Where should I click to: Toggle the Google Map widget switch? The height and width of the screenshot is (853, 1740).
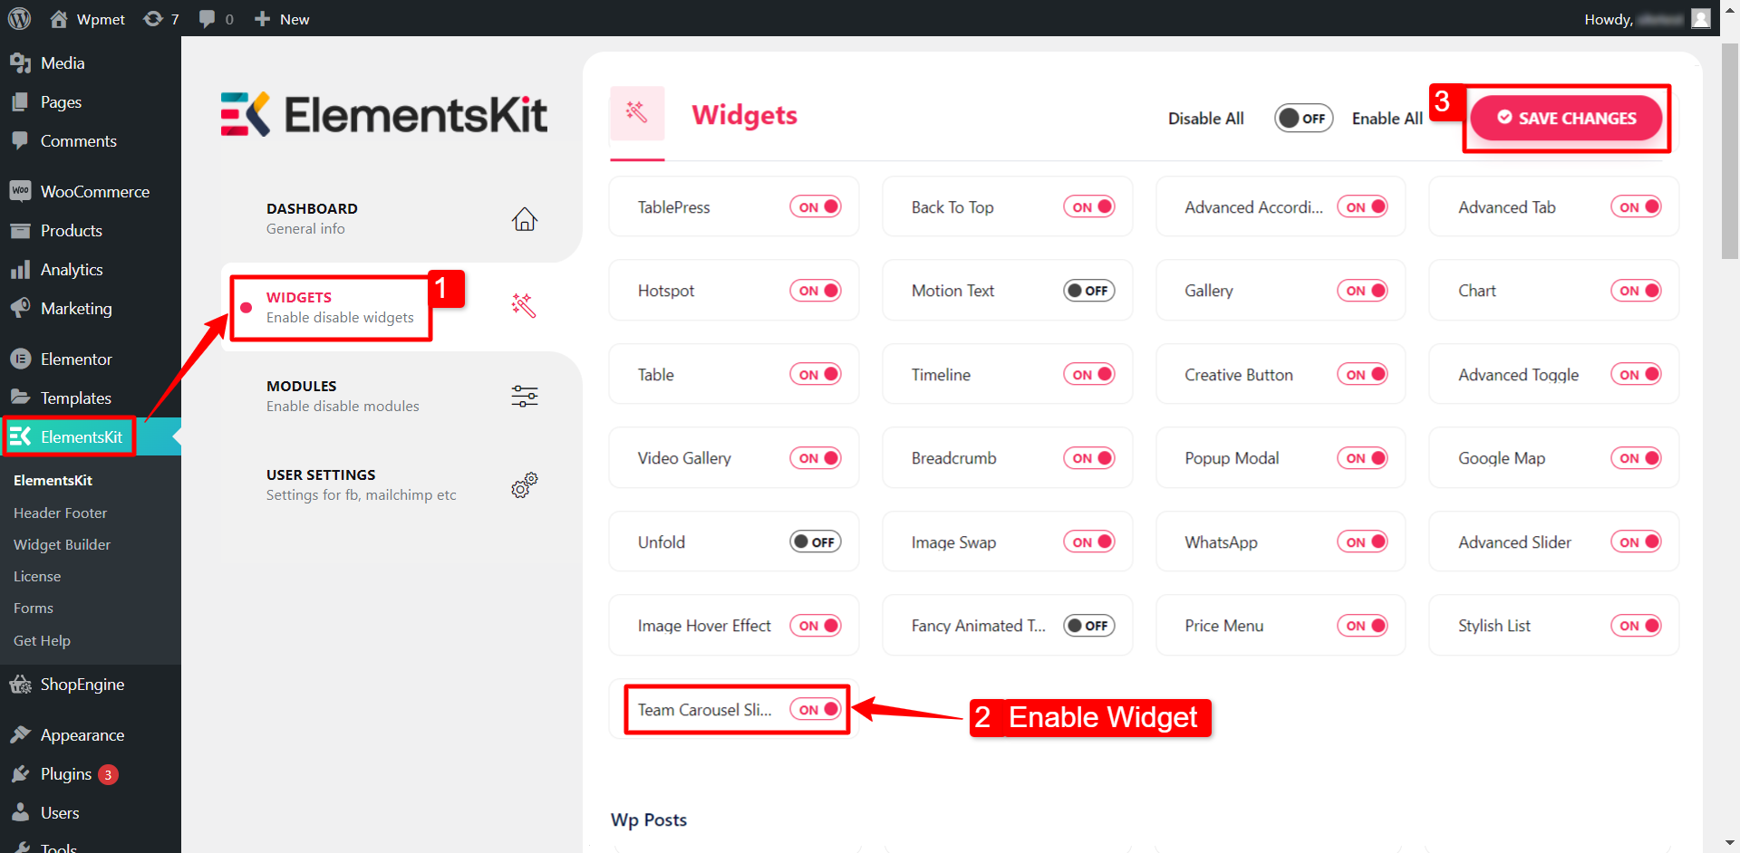tap(1636, 458)
